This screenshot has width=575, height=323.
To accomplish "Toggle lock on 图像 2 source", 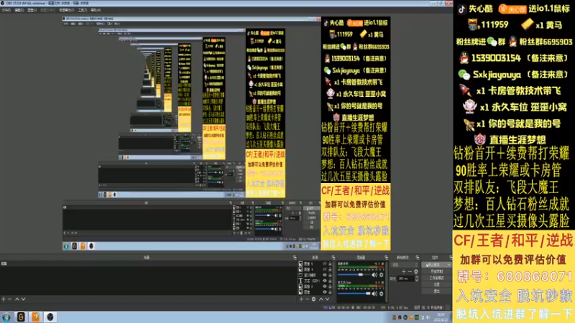I will point(330,286).
